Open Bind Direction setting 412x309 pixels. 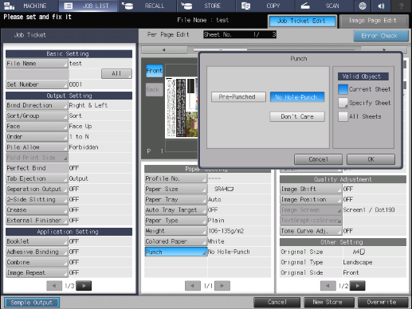coord(37,105)
